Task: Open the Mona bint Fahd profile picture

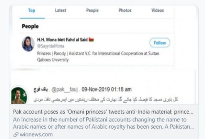Action: pos(28,44)
